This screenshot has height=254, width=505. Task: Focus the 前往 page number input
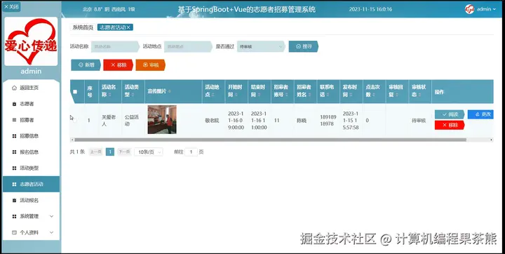point(191,152)
